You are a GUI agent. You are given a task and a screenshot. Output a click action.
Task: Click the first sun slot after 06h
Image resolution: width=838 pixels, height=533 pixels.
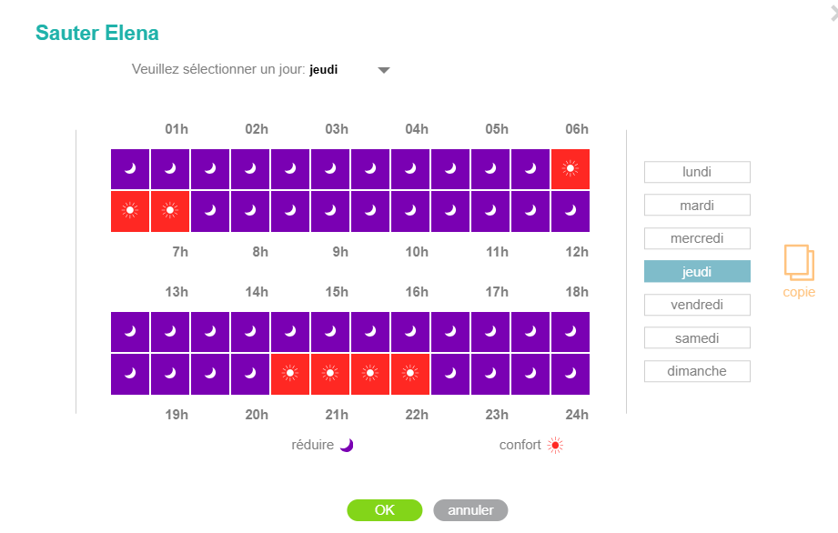(130, 211)
